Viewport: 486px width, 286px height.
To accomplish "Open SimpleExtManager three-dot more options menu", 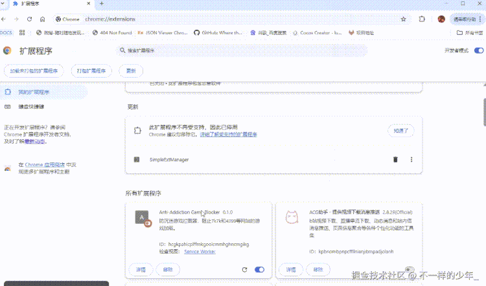I will click(411, 159).
